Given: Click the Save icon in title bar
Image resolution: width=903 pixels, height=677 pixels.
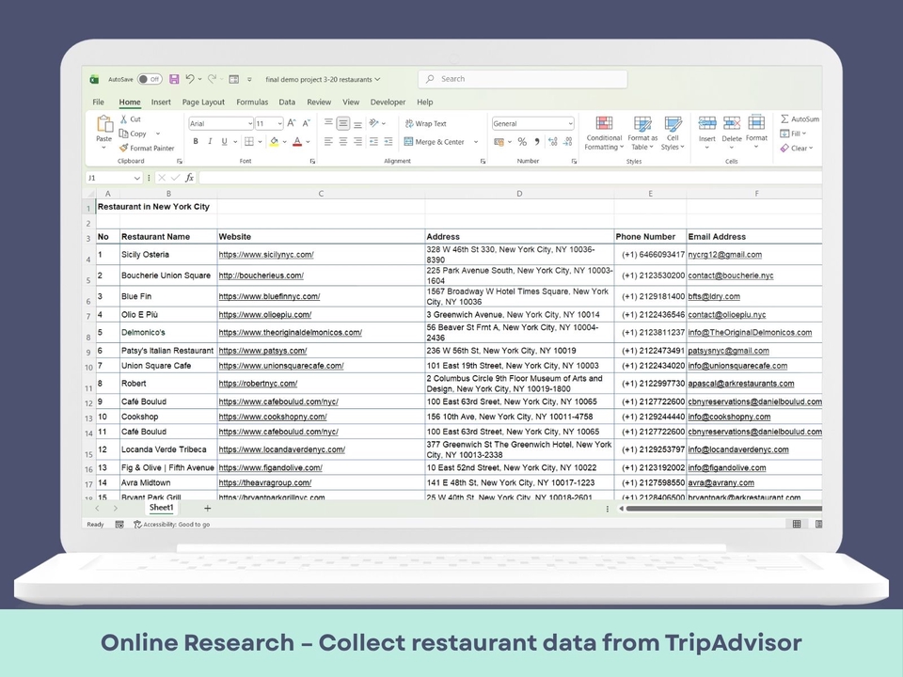Looking at the screenshot, I should [x=174, y=80].
